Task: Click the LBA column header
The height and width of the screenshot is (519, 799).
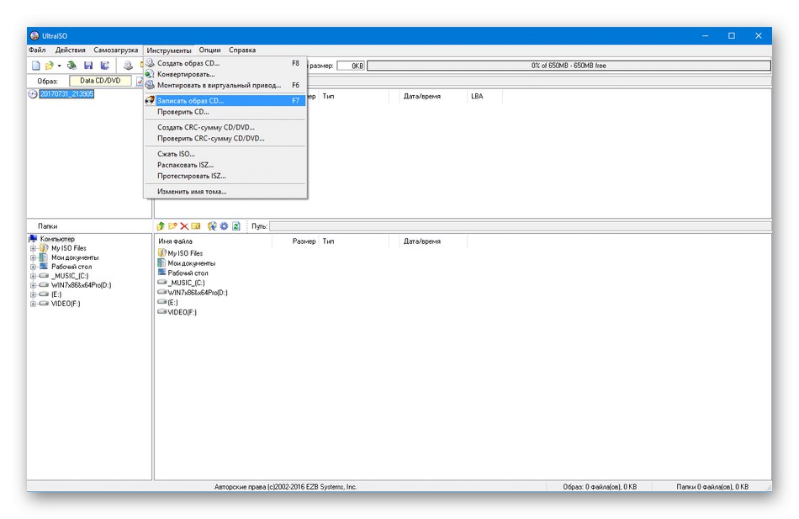Action: 484,96
